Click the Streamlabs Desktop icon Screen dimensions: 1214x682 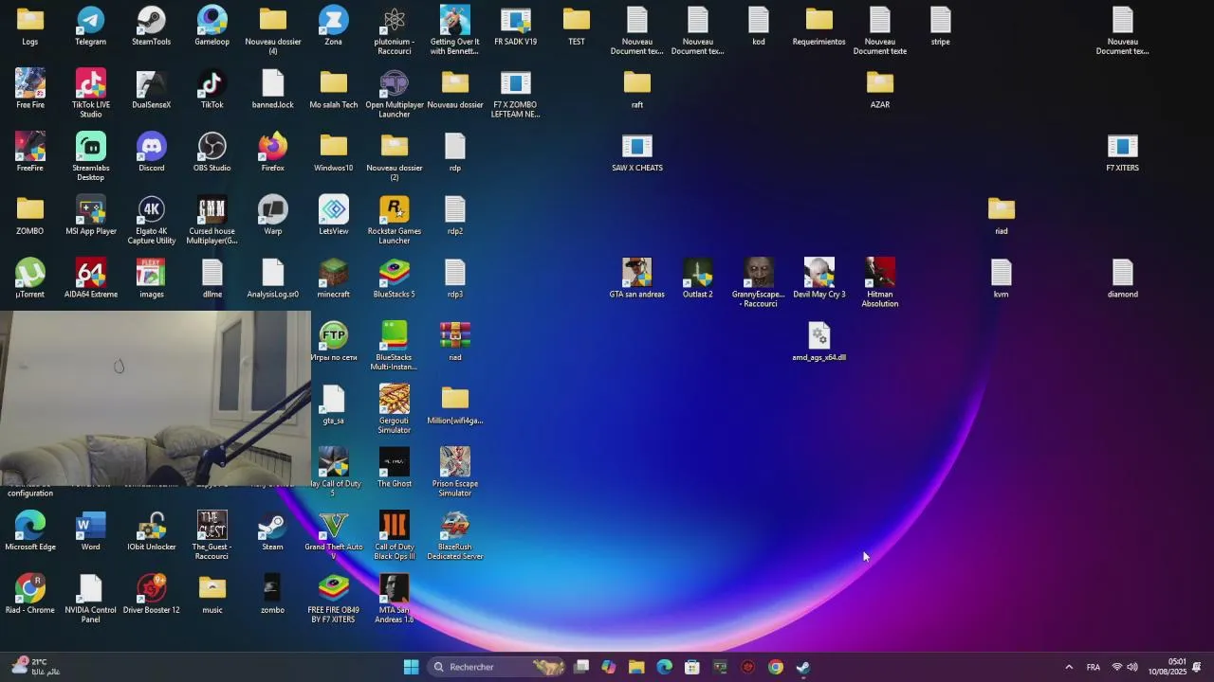pyautogui.click(x=91, y=156)
